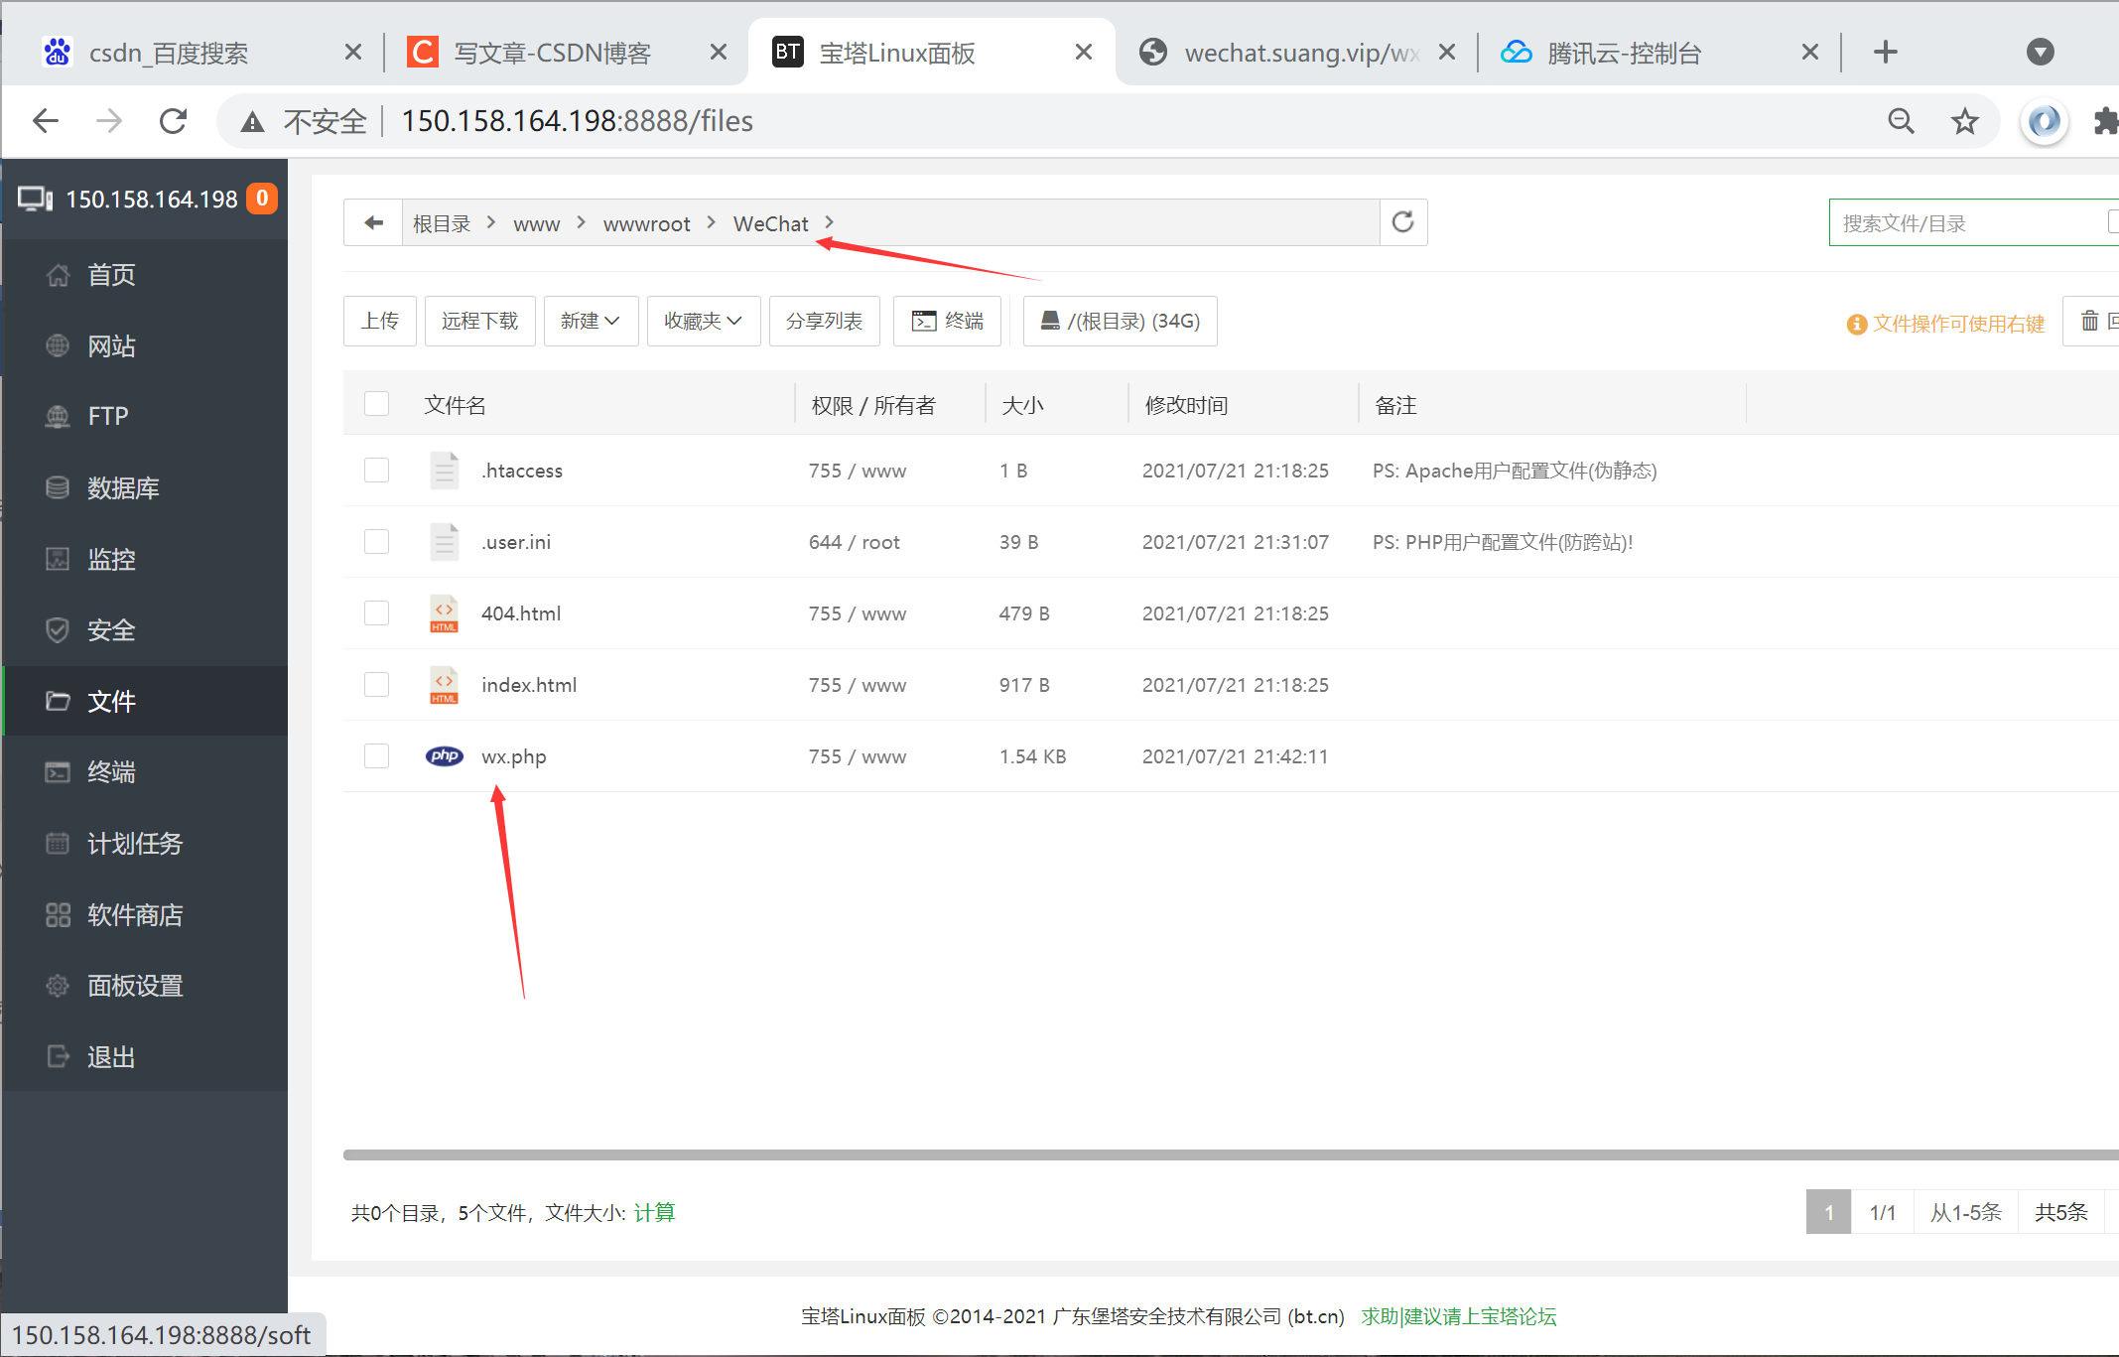The image size is (2119, 1357).
Task: Click the wx.php file icon
Action: pos(444,756)
